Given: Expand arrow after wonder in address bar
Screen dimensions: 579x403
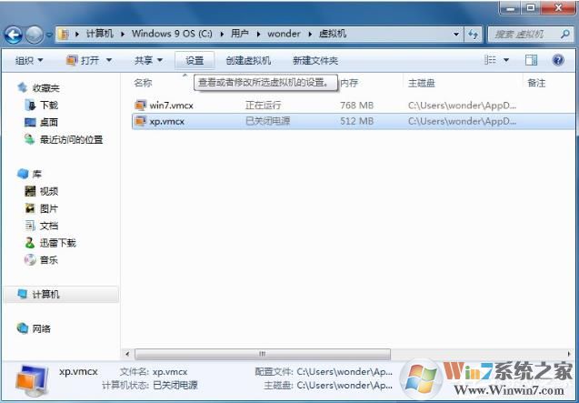Looking at the screenshot, I should click(x=310, y=34).
